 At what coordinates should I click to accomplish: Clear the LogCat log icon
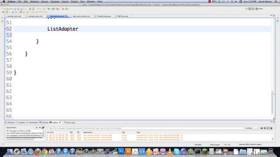265,128
